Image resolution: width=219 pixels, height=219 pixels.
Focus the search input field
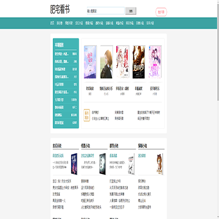click(x=106, y=11)
